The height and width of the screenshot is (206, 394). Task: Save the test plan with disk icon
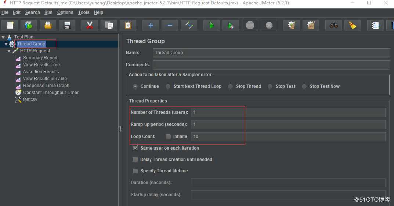67,25
